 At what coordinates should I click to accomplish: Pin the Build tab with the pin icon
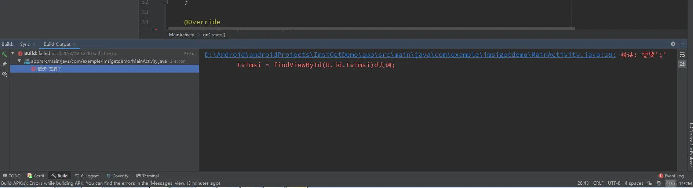click(4, 64)
